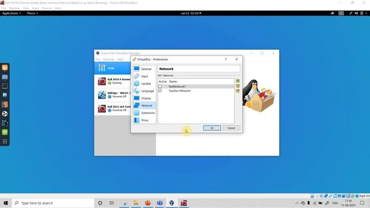The width and height of the screenshot is (370, 208).
Task: Open Microsoft Teams on the taskbar
Action: pos(160,203)
